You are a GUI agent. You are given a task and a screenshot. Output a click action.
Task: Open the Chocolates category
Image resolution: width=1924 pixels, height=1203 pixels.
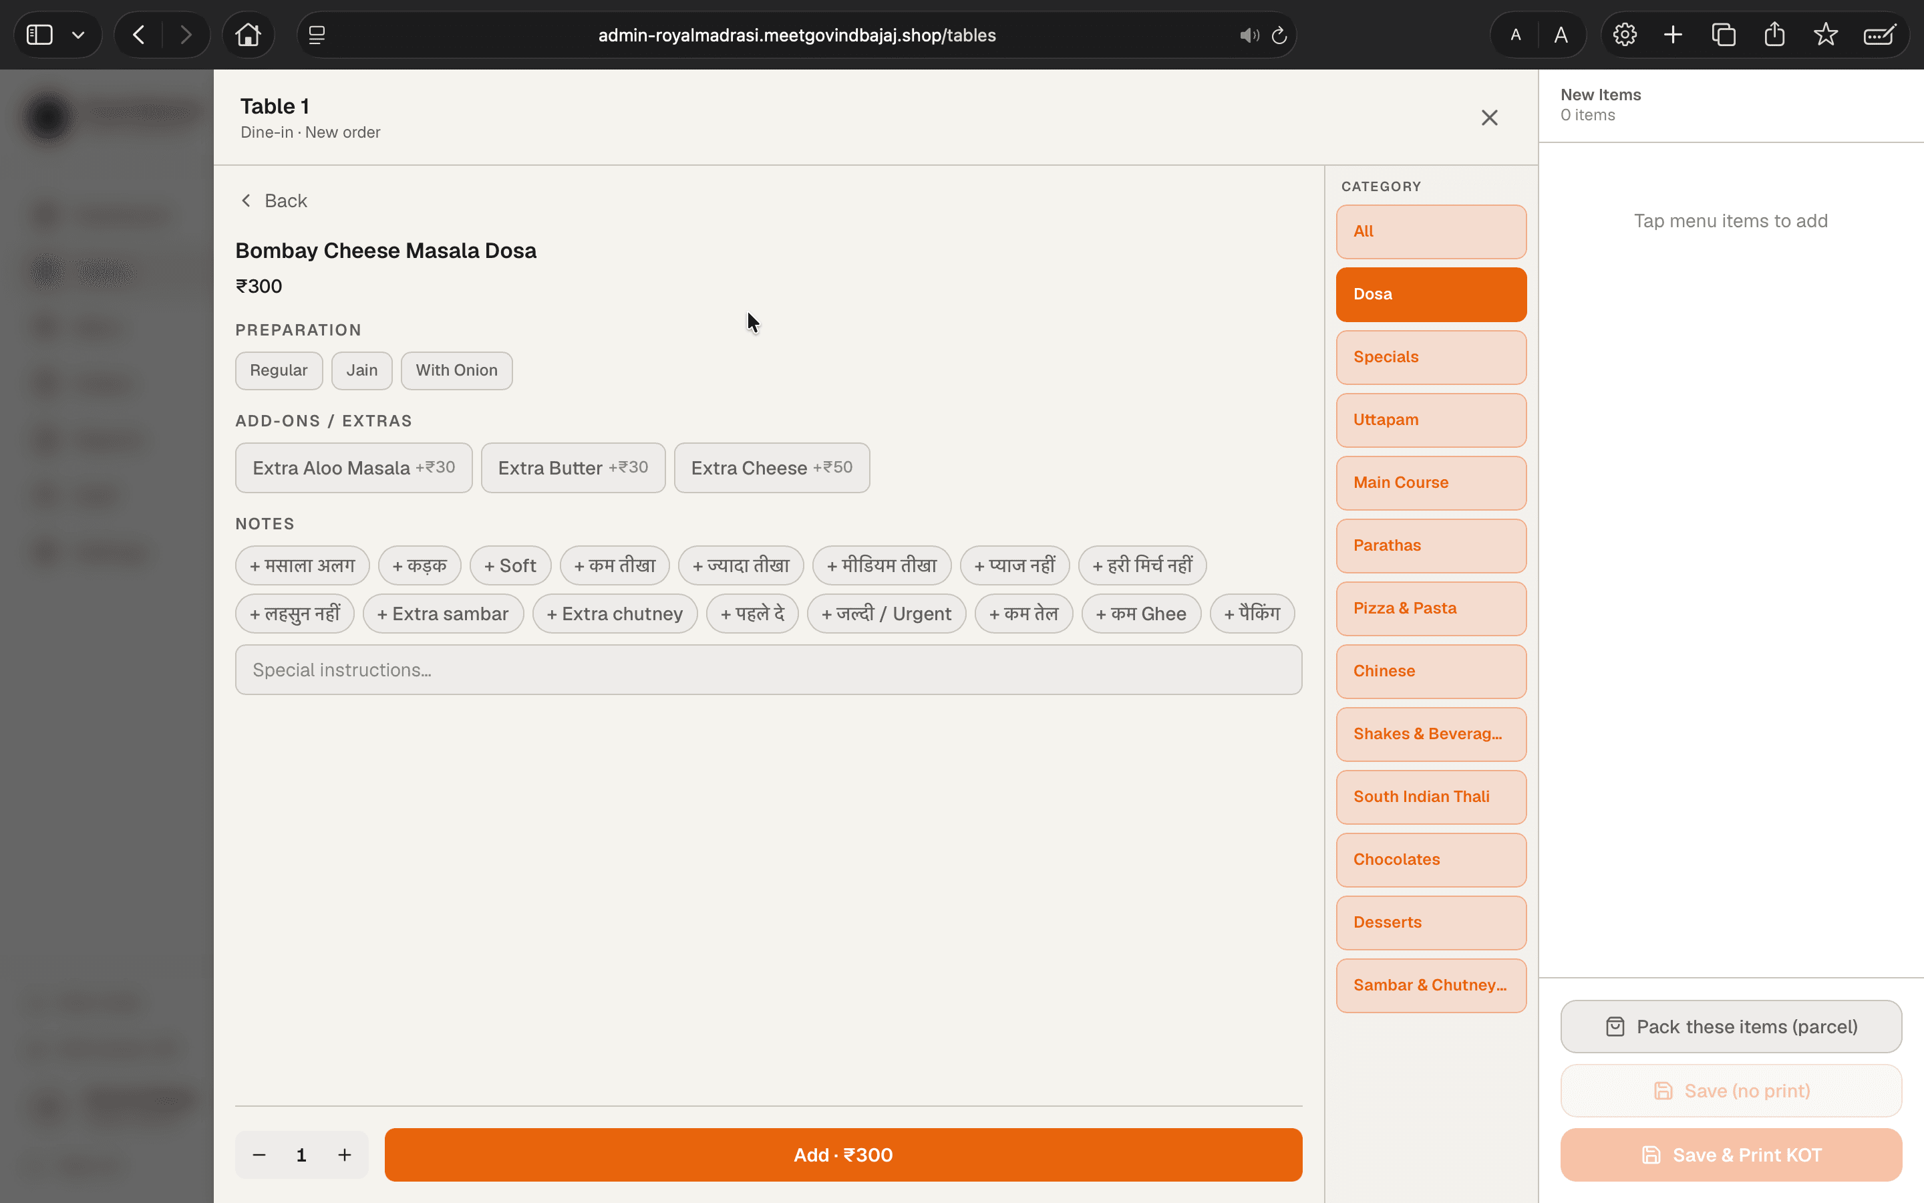pyautogui.click(x=1431, y=860)
